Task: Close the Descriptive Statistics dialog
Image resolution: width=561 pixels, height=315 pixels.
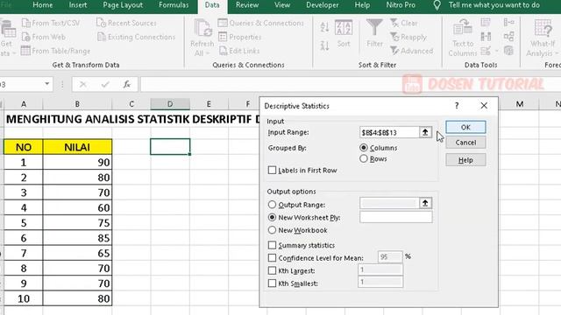Action: pos(484,106)
